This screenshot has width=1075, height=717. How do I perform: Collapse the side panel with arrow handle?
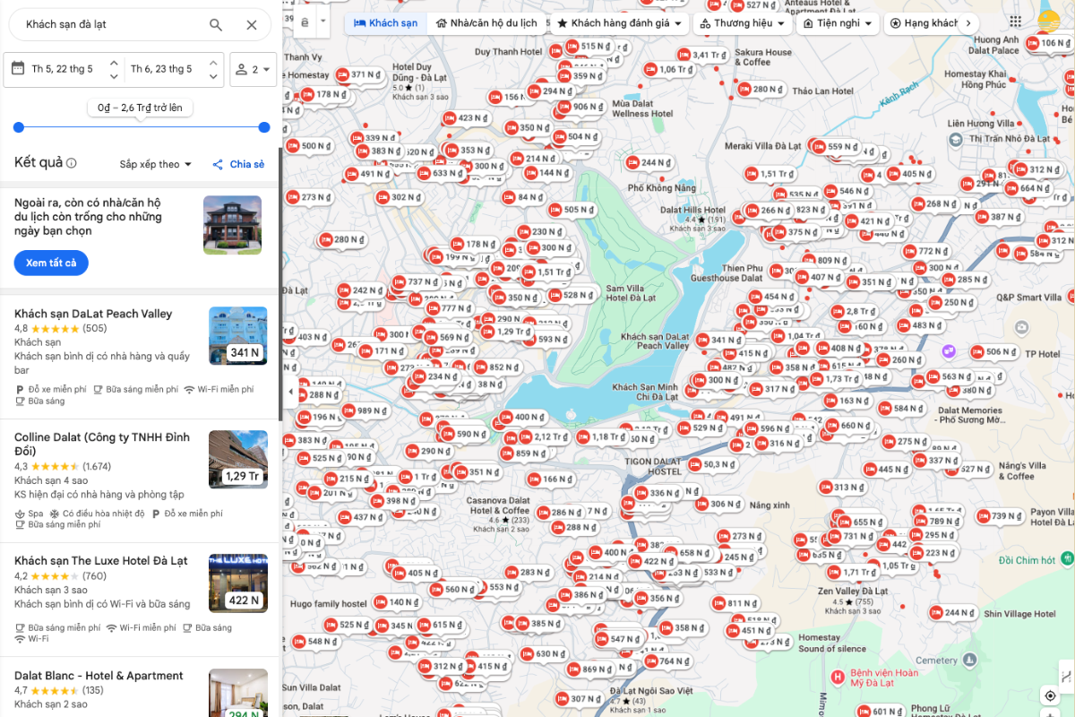pos(290,392)
